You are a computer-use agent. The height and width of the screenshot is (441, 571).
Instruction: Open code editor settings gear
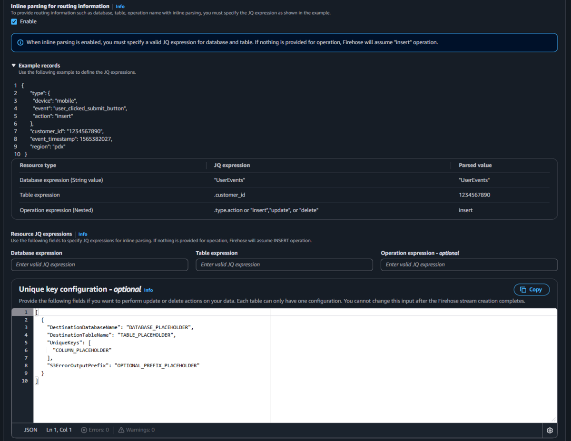coord(550,430)
